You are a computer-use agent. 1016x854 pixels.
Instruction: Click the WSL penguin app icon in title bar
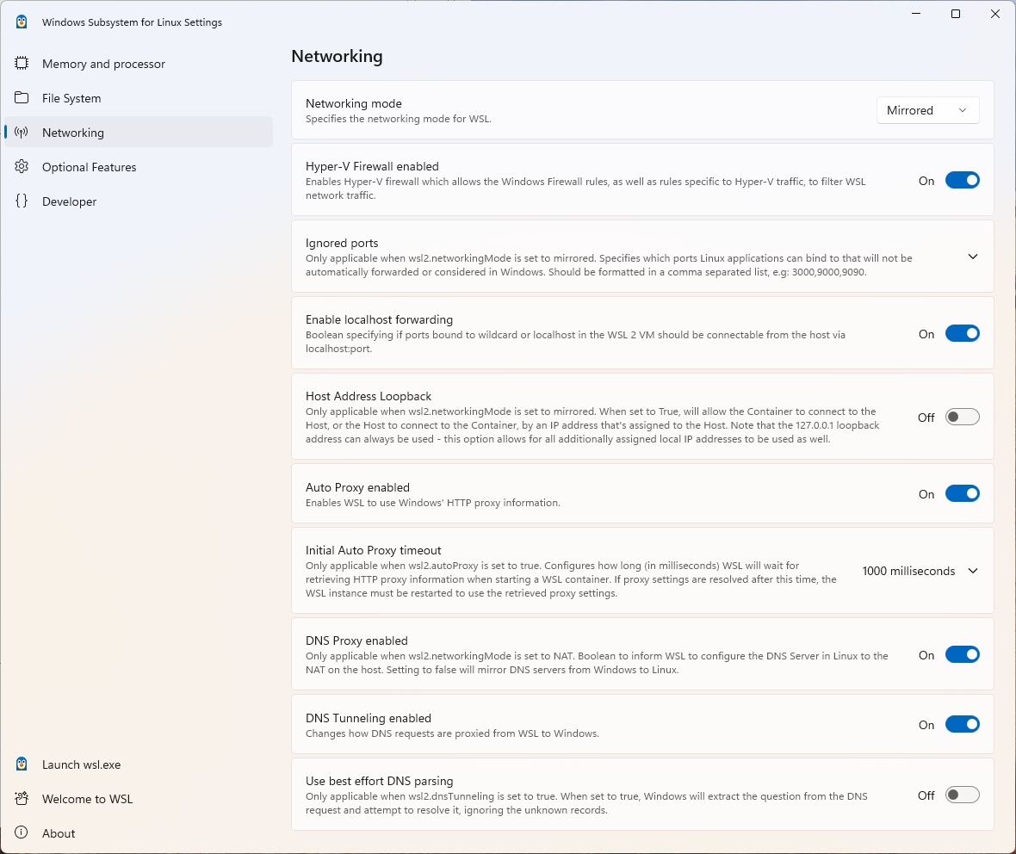click(22, 22)
